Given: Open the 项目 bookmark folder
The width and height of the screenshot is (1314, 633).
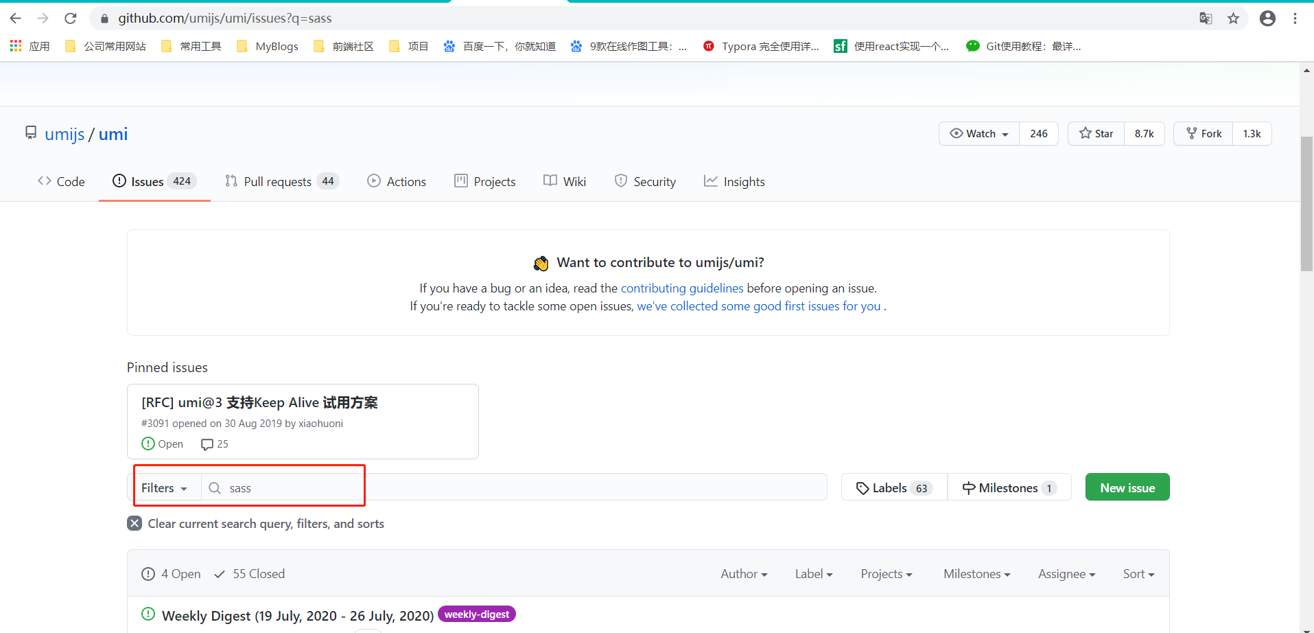Looking at the screenshot, I should [408, 46].
